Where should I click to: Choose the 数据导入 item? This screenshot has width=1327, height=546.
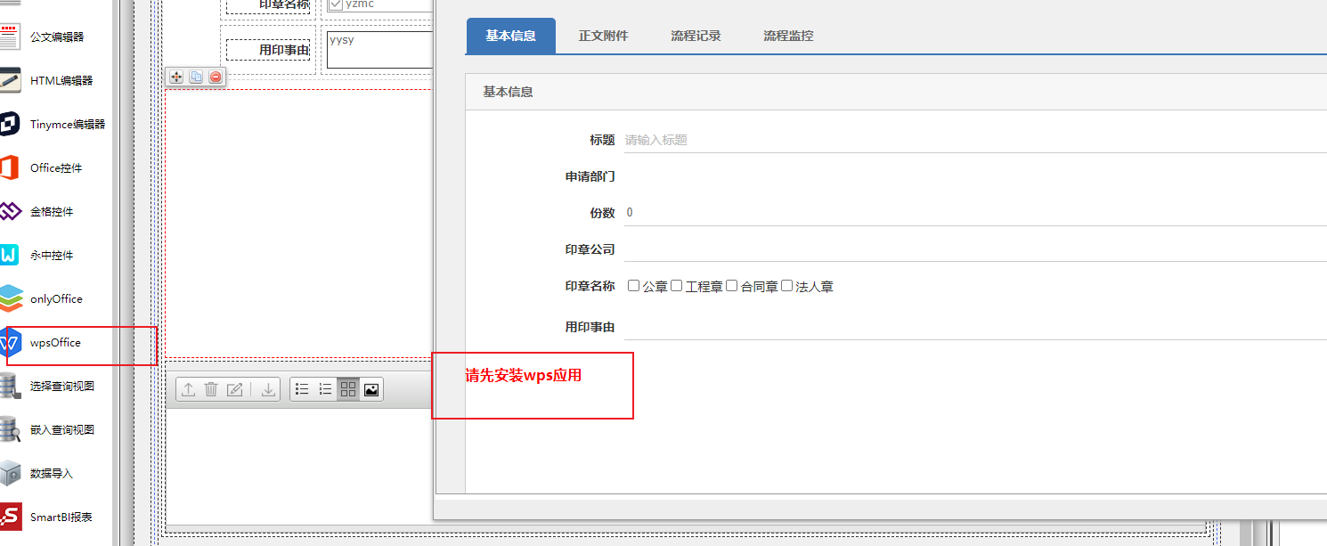[x=53, y=473]
